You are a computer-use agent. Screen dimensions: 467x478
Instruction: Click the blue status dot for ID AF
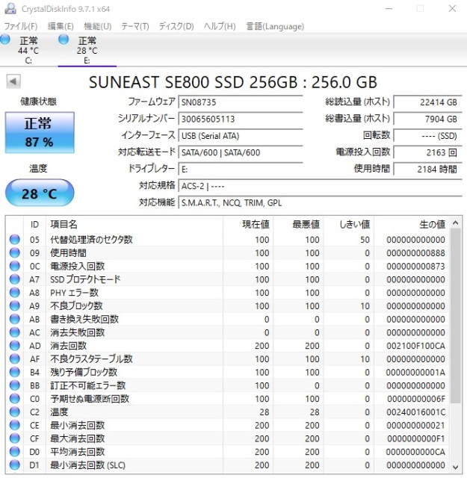tap(14, 358)
